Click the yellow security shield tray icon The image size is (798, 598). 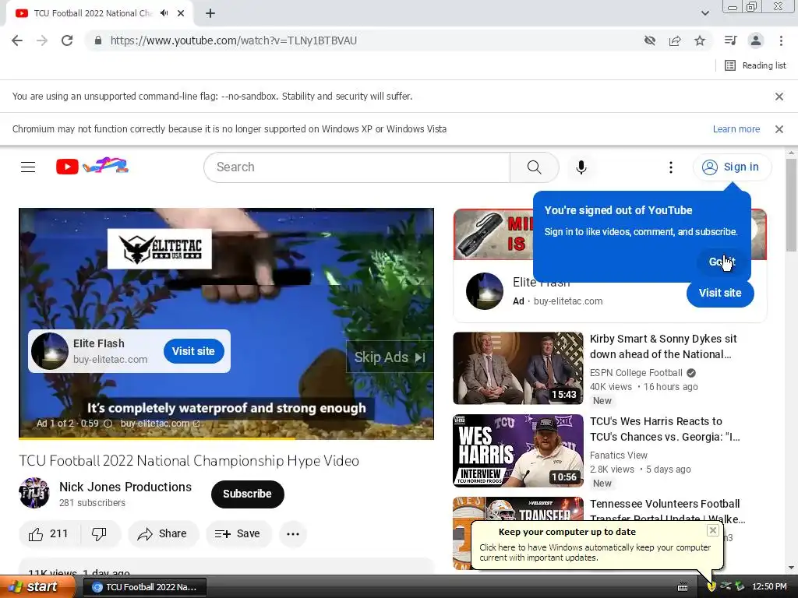pyautogui.click(x=711, y=587)
